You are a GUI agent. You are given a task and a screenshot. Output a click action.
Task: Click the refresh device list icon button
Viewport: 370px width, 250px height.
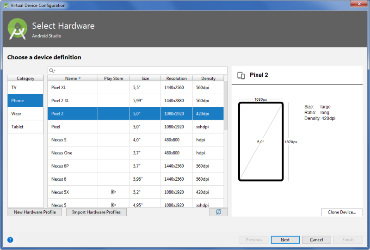(218, 212)
